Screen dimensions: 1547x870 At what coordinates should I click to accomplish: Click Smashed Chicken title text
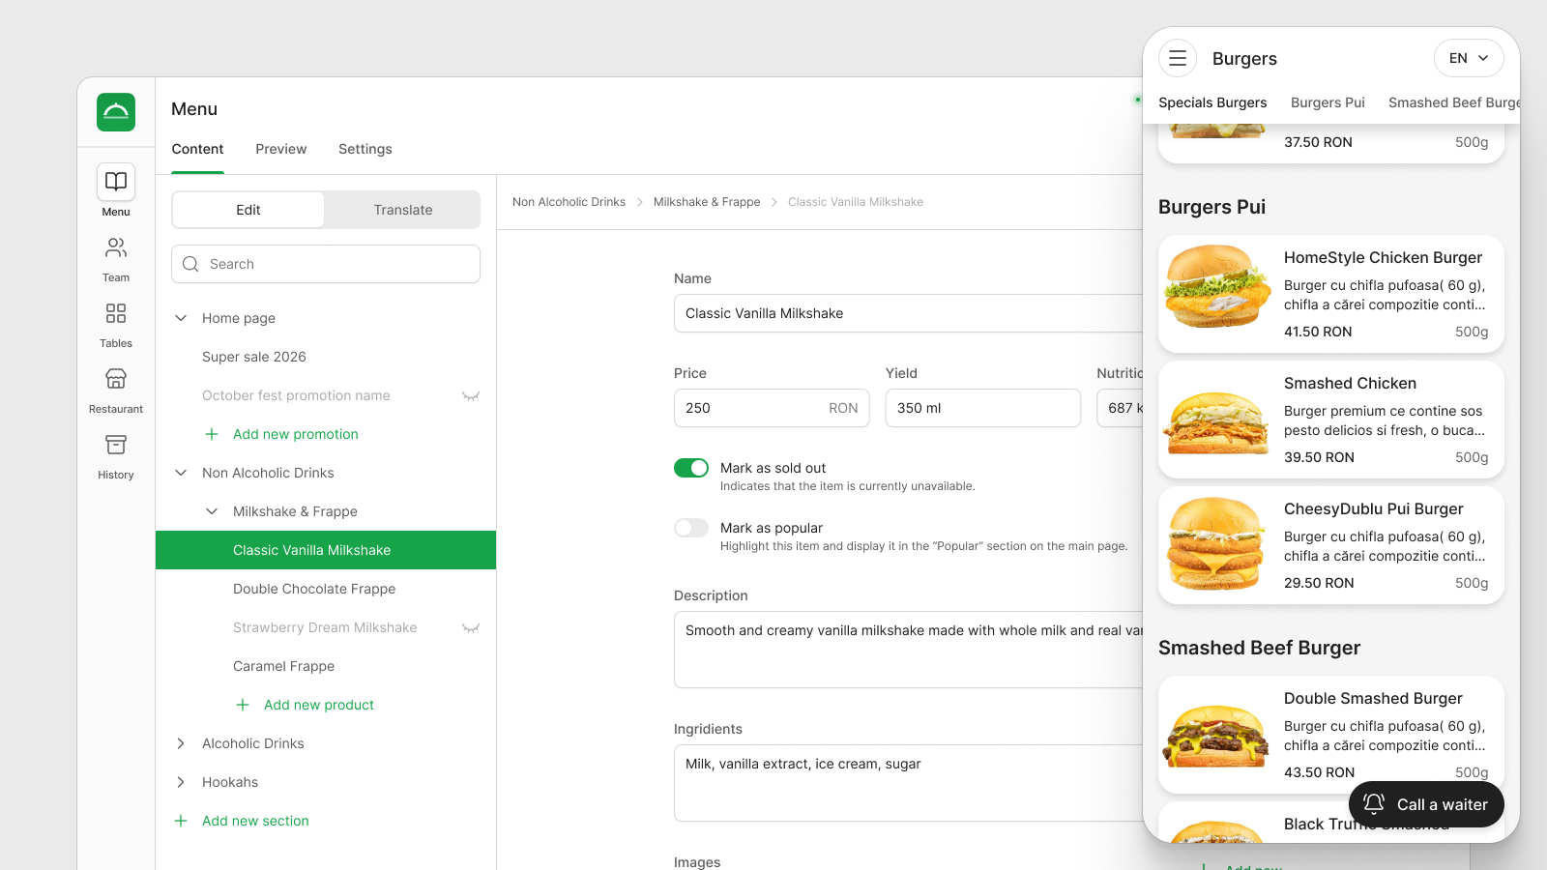click(x=1350, y=383)
